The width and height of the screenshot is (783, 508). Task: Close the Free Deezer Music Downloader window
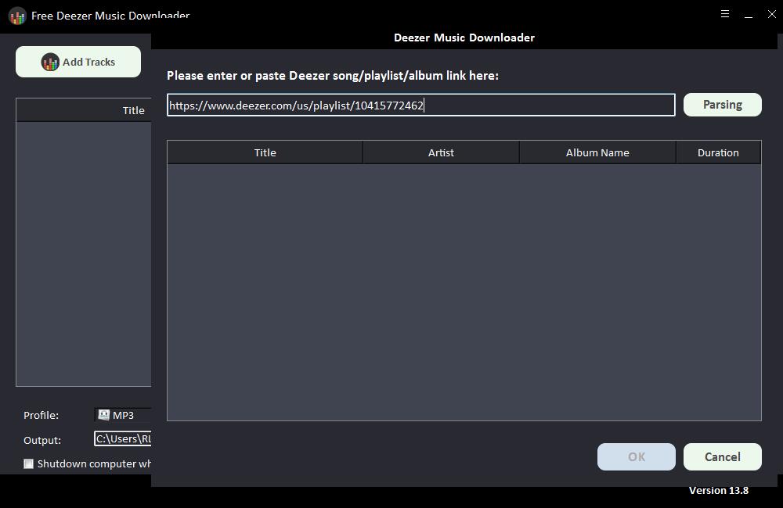(771, 14)
